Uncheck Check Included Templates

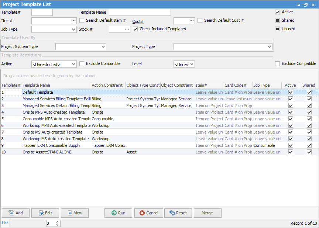coord(135,29)
